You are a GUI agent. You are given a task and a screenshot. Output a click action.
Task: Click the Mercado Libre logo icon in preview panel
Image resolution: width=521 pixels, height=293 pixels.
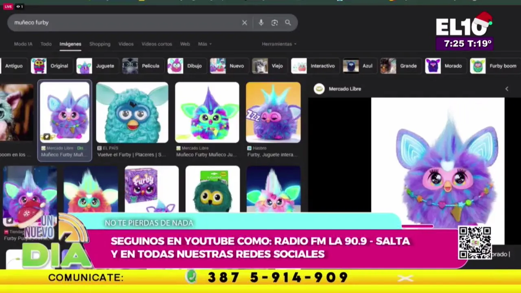(x=319, y=89)
